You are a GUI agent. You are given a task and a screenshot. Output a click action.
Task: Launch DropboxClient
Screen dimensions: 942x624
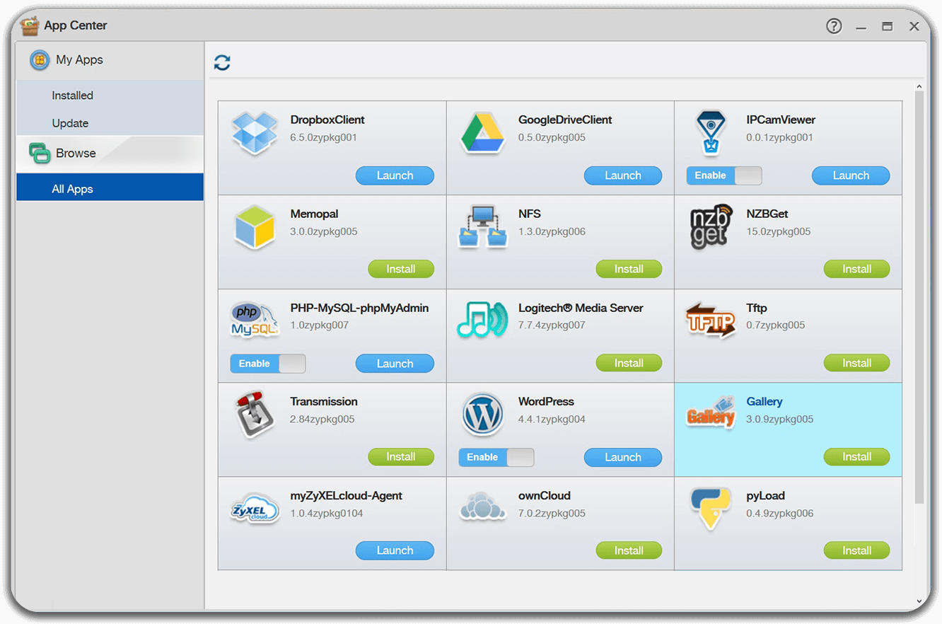[395, 175]
